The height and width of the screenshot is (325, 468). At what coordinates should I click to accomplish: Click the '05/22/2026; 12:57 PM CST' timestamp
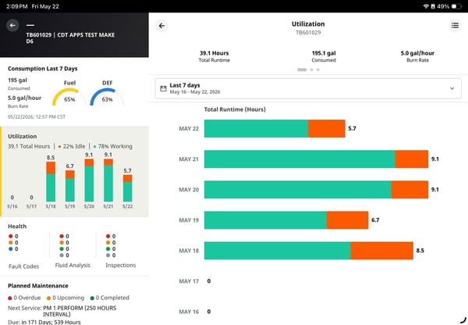(37, 117)
